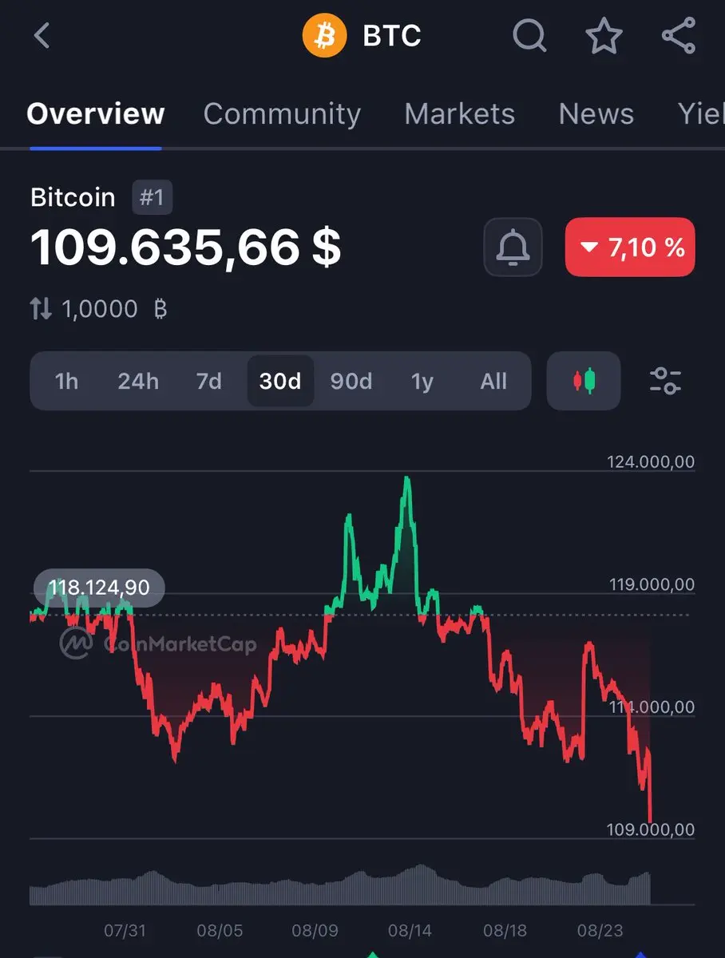Tap the red 7,10 % change badge

630,247
